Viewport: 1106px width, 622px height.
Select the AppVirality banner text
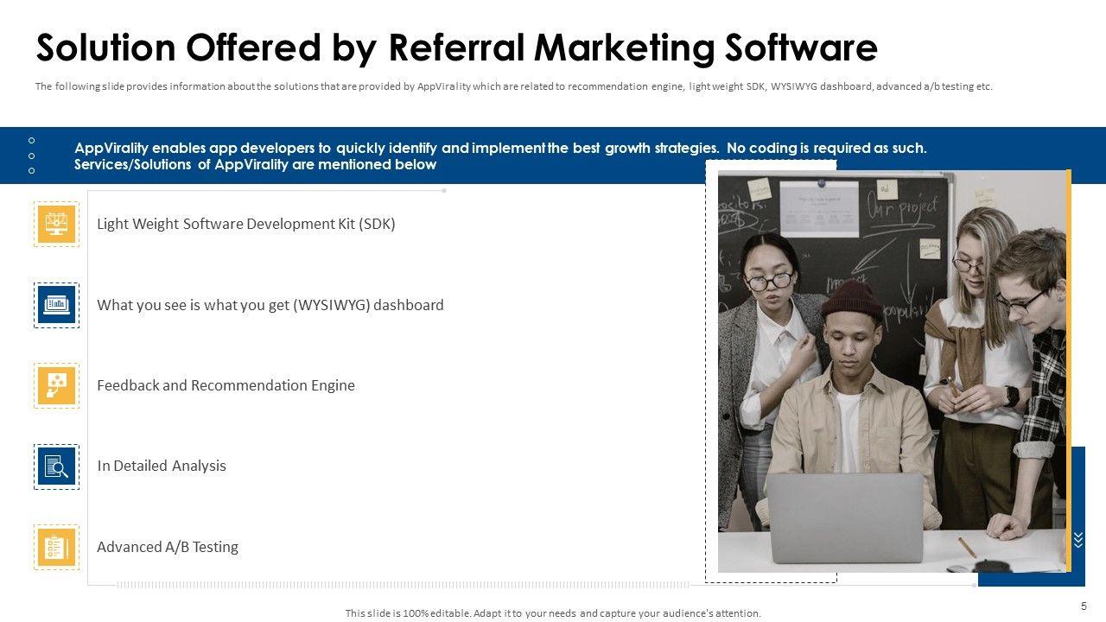499,155
